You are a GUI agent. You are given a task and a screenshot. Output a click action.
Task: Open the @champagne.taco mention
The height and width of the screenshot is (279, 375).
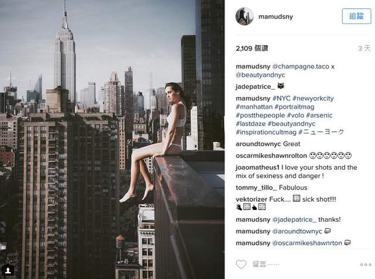point(301,67)
